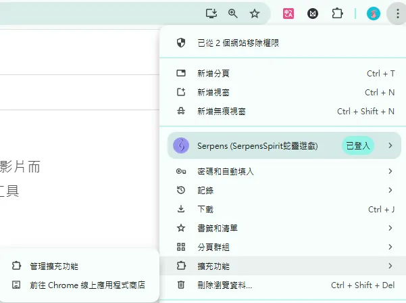Click the key icon beside 密碼和自動填入
The image size is (406, 303).
(x=181, y=171)
